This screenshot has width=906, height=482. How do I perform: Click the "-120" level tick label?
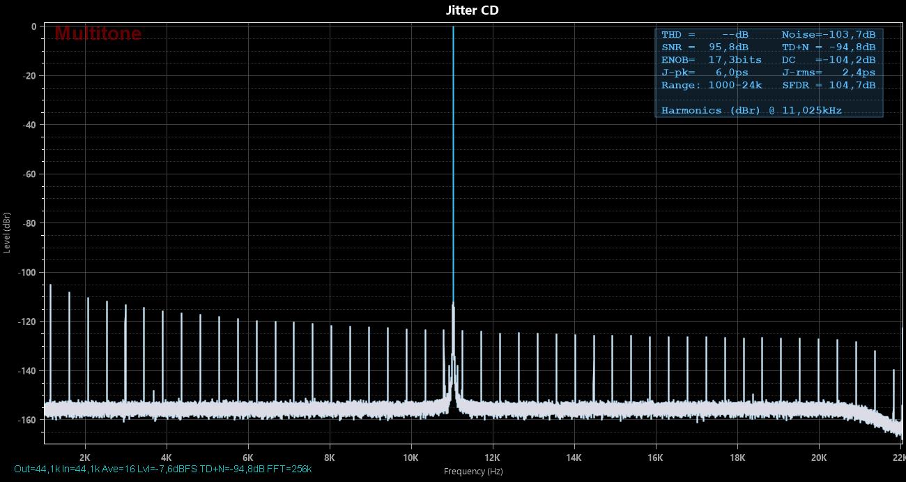coord(28,322)
